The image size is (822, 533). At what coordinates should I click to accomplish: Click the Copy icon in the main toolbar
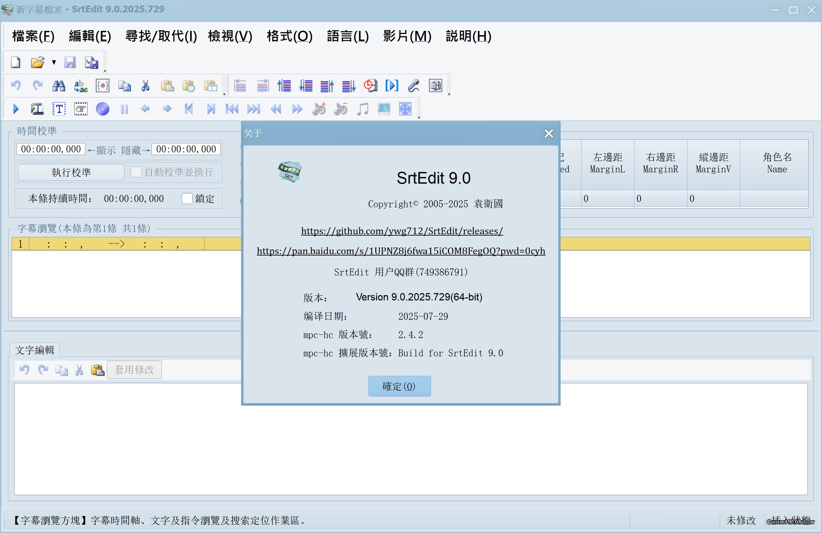tap(124, 86)
